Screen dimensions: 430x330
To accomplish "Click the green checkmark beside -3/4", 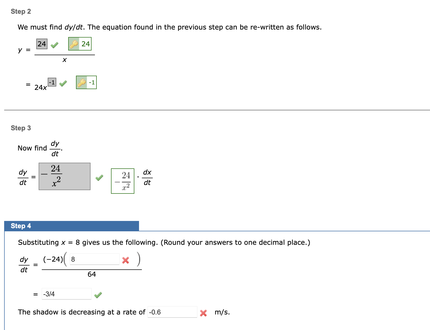I will tap(99, 295).
